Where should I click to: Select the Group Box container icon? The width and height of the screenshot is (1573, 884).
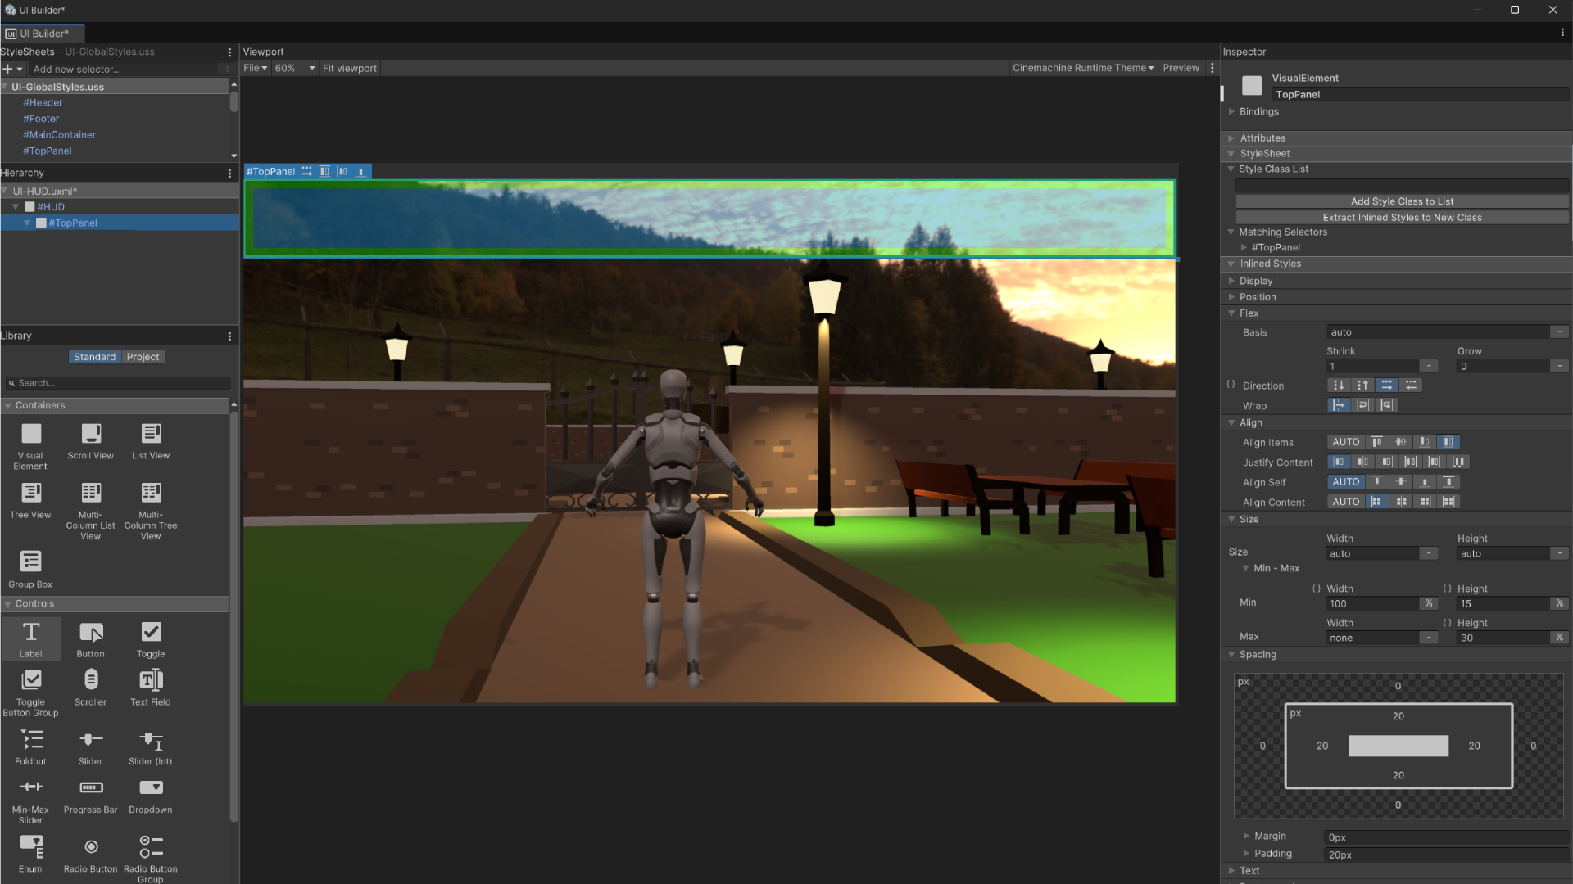point(30,562)
